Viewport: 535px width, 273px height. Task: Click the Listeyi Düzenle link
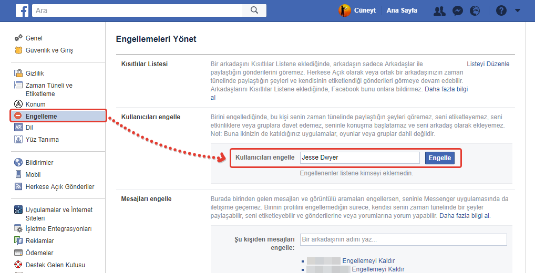488,64
